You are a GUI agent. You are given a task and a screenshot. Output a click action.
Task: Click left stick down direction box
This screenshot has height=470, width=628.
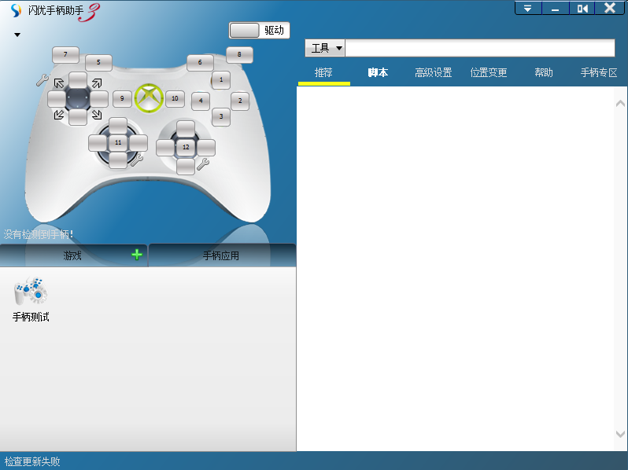[118, 160]
